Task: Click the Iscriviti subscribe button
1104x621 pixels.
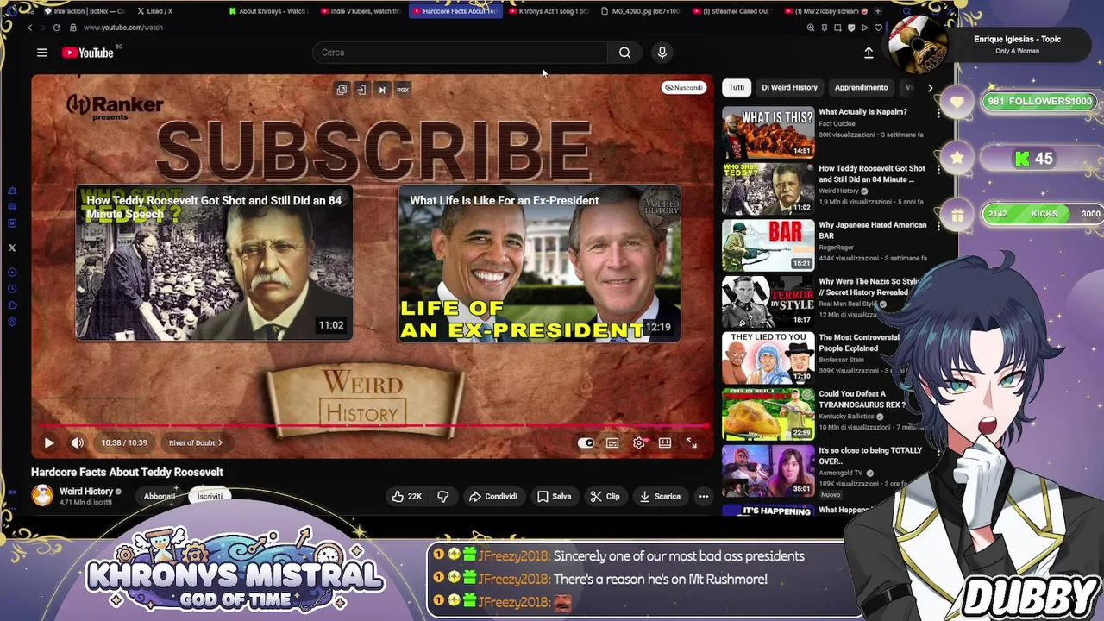Action: point(210,497)
